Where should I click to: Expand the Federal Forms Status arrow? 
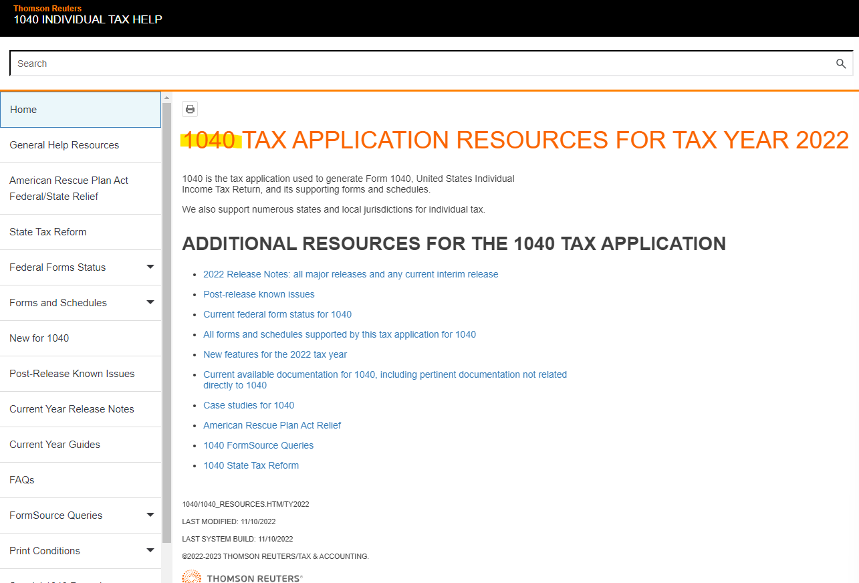[150, 267]
